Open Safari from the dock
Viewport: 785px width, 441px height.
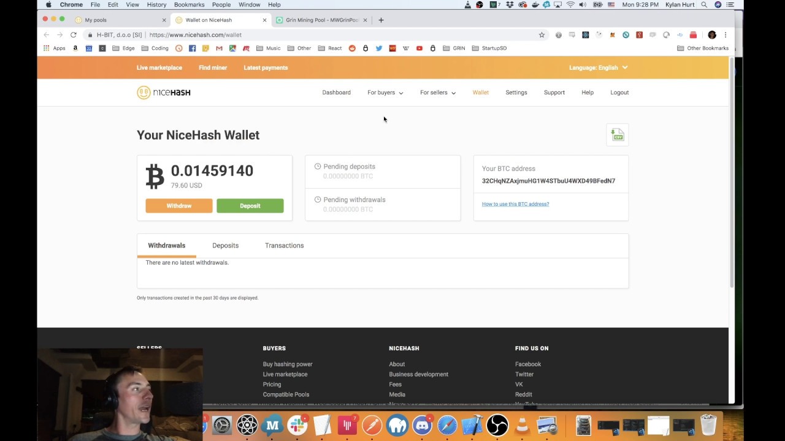447,424
